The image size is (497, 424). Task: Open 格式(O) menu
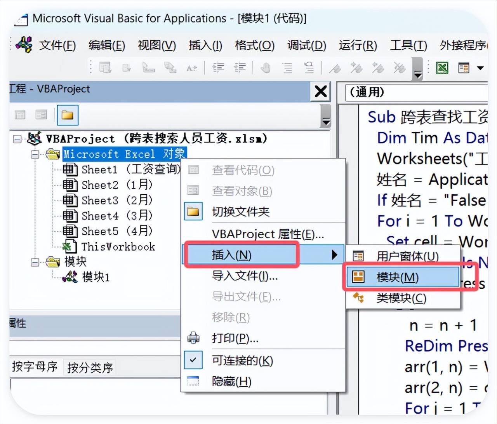[255, 45]
